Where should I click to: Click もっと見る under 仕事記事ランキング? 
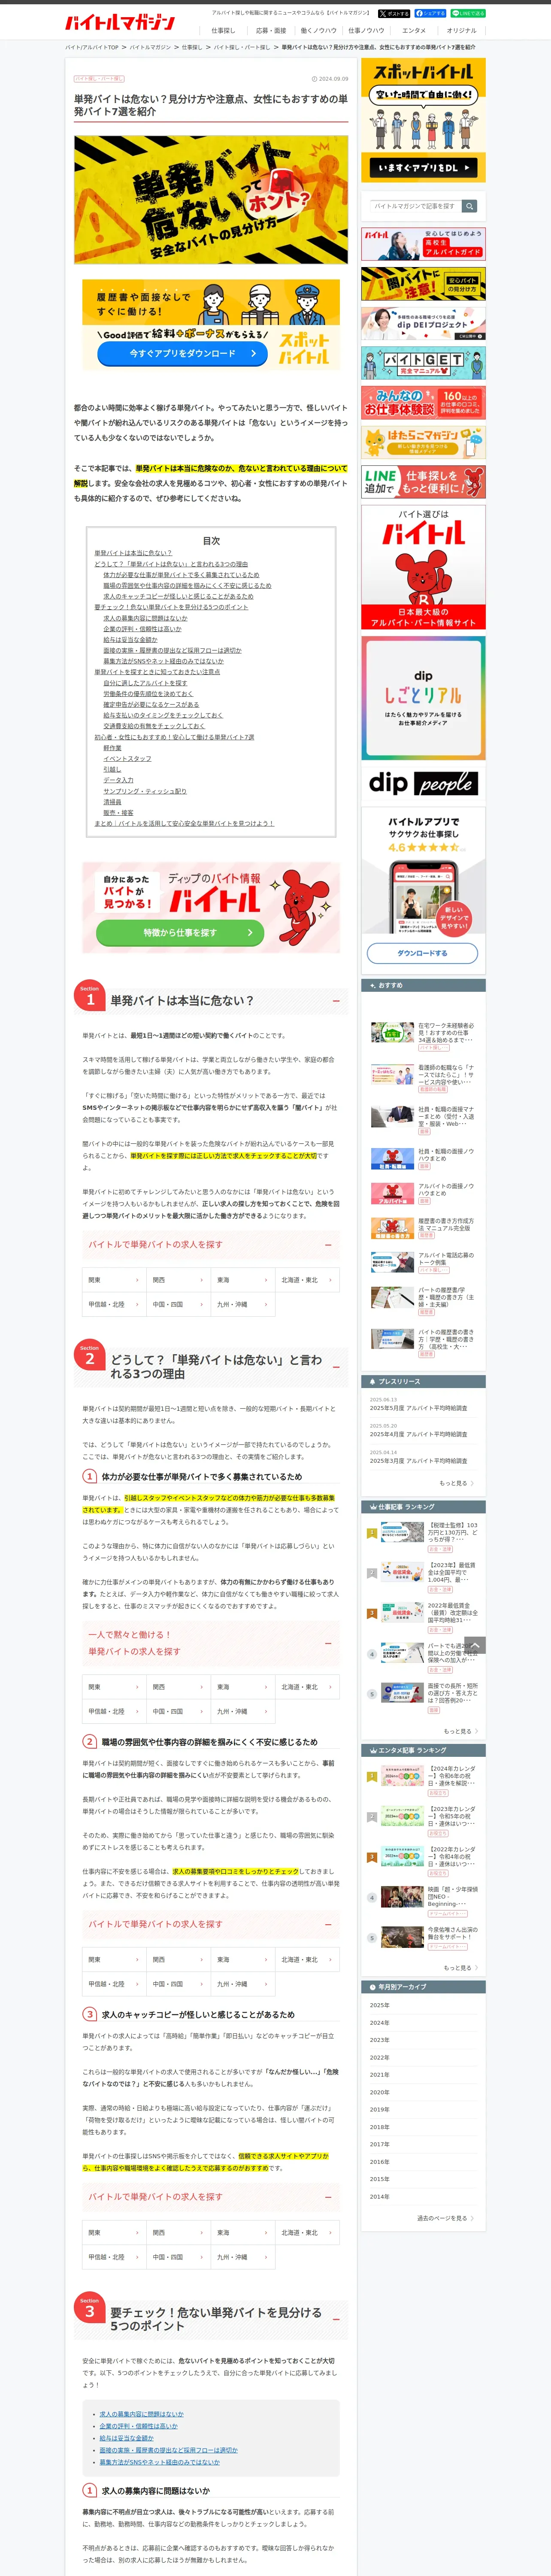460,1731
